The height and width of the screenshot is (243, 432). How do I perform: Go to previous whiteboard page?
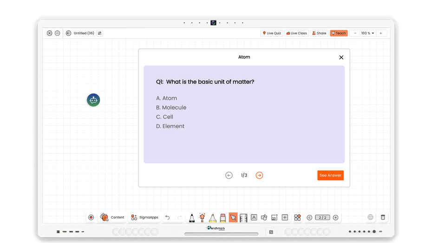tap(309, 217)
